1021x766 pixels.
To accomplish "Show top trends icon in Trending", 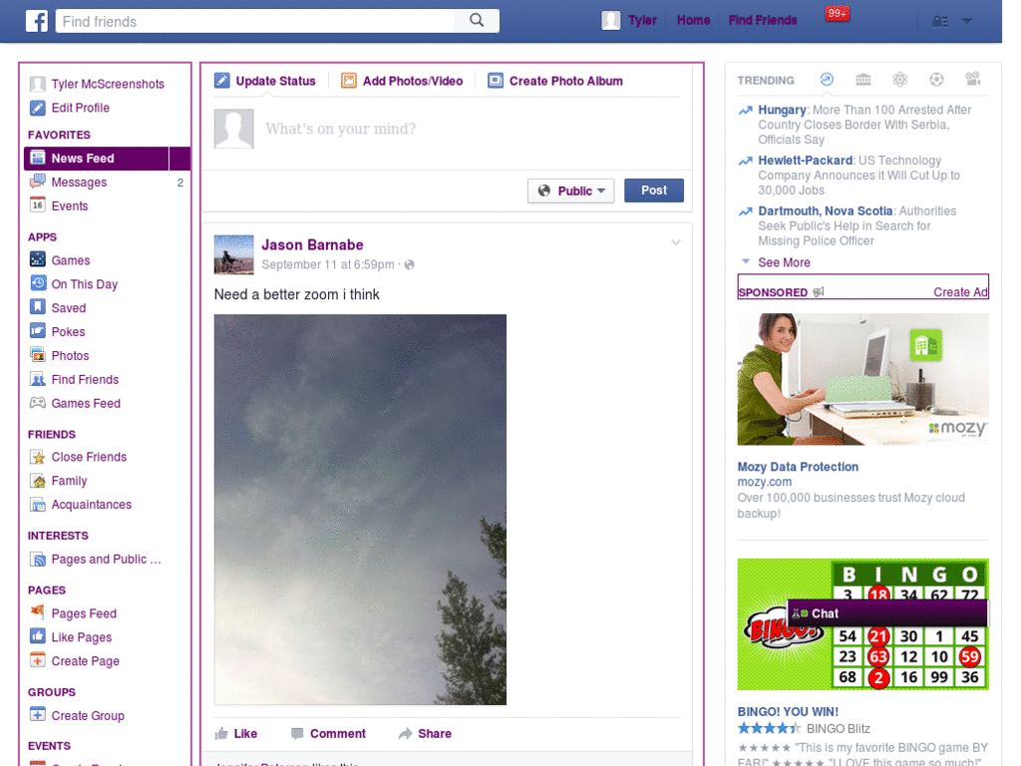I will coord(827,80).
